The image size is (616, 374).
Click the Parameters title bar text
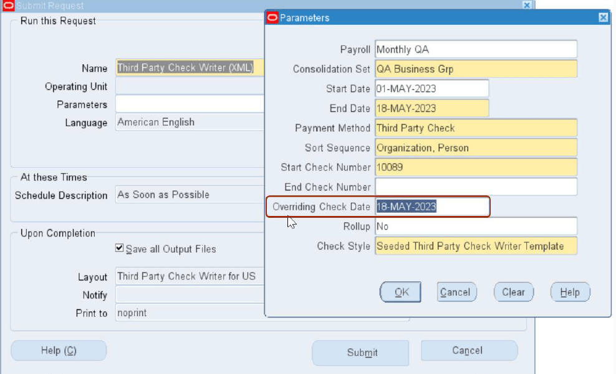304,17
